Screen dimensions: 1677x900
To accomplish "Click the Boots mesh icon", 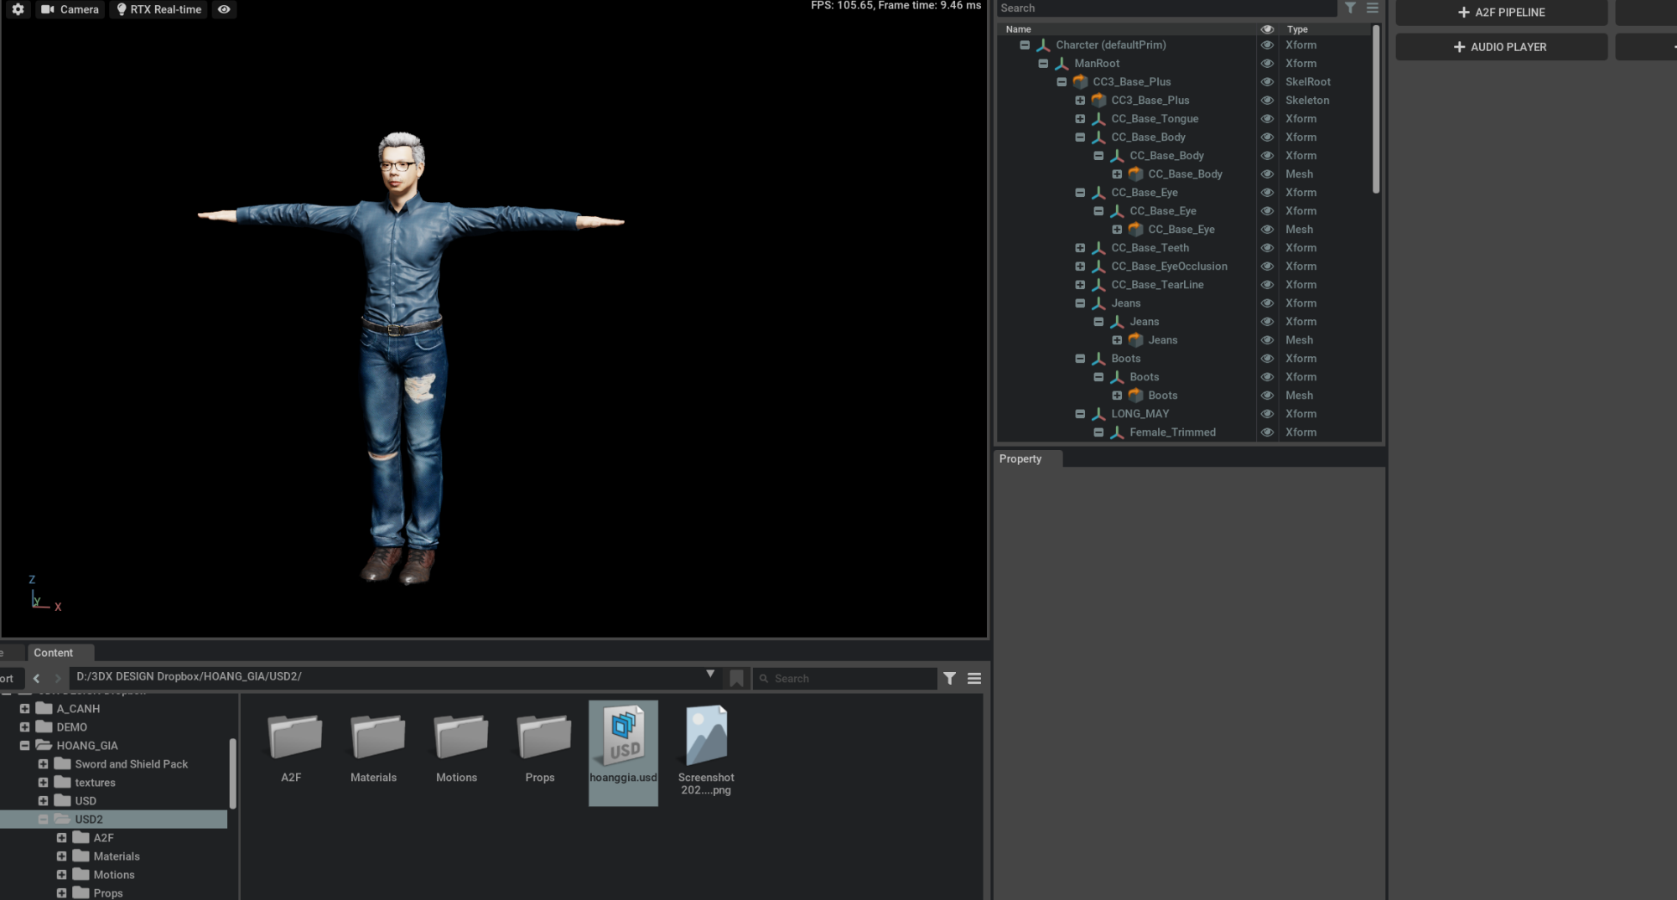I will coord(1135,396).
